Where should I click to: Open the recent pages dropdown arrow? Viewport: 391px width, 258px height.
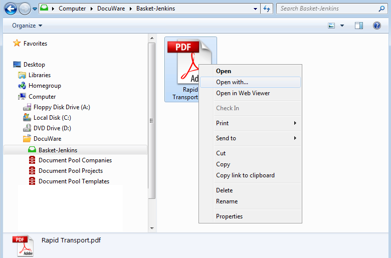coord(35,9)
